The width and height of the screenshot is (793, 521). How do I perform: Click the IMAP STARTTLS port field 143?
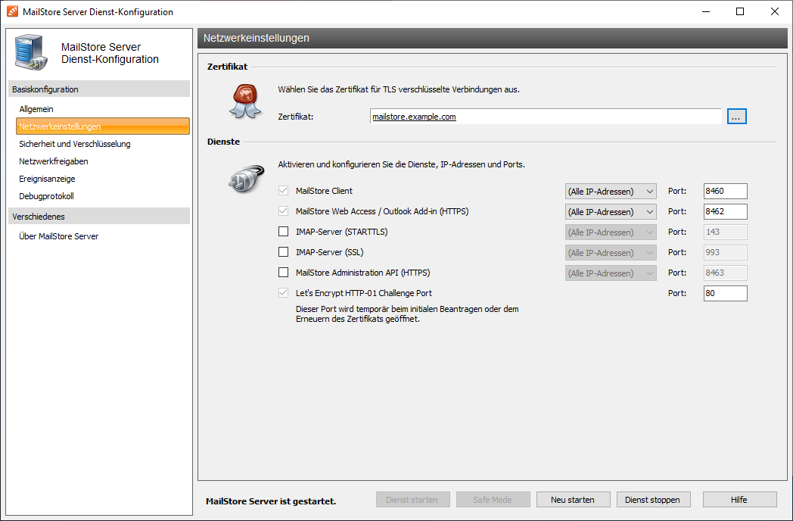coord(725,232)
